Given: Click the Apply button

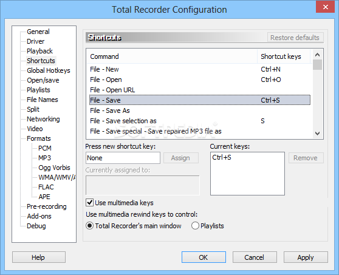Looking at the screenshot, I should pyautogui.click(x=306, y=257).
